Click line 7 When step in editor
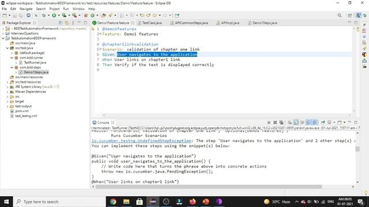Viewport: 369px width, 207px height. [x=141, y=60]
